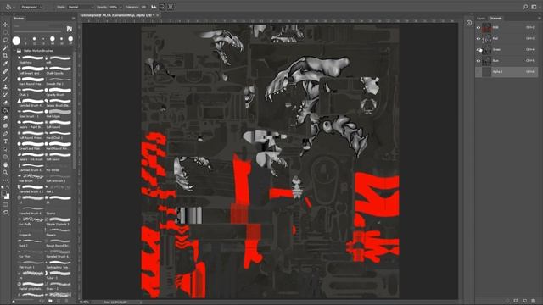Click the Opacity value field

click(113, 7)
